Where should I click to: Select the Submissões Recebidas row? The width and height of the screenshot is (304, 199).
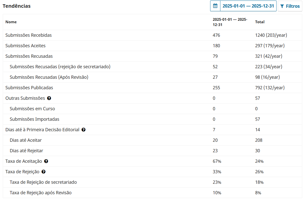click(x=152, y=35)
